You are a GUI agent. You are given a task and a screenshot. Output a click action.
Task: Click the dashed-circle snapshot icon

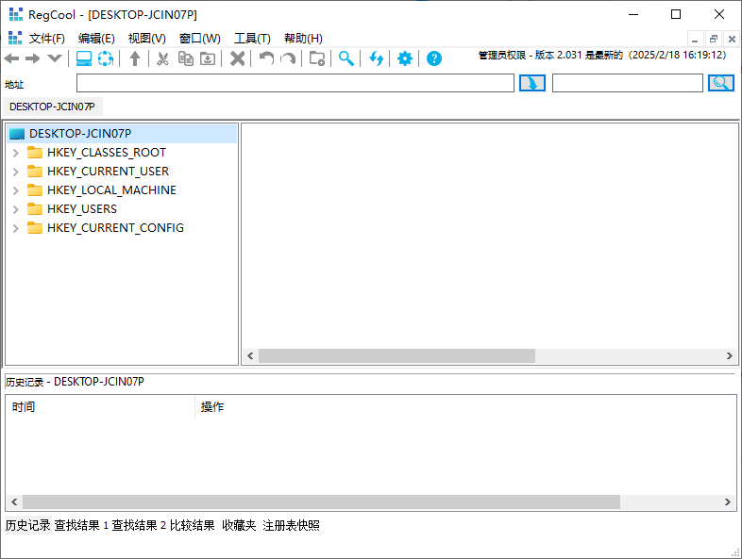[x=105, y=58]
